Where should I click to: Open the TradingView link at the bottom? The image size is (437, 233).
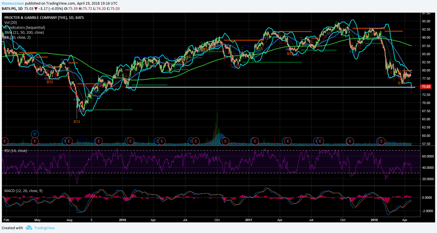coord(44,228)
